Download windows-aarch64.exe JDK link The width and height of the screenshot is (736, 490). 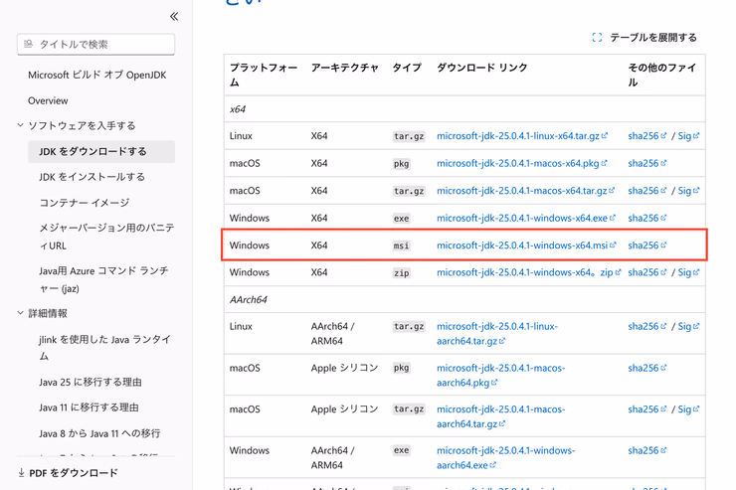click(505, 457)
